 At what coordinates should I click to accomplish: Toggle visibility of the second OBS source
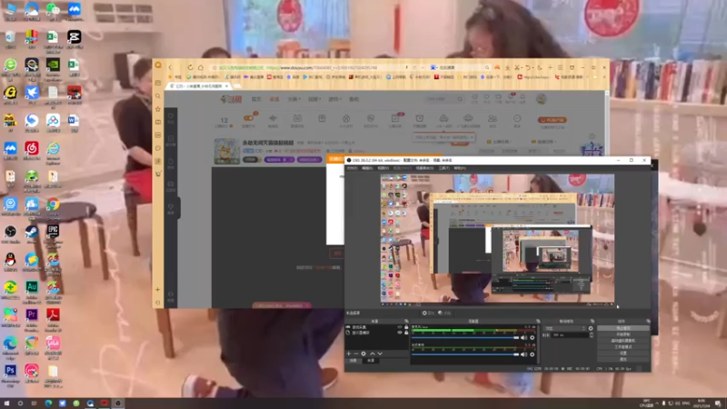click(x=400, y=333)
